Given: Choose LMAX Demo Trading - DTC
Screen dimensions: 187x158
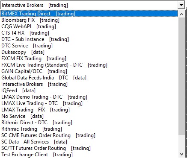Looking at the screenshot, I should pyautogui.click(x=89, y=97).
